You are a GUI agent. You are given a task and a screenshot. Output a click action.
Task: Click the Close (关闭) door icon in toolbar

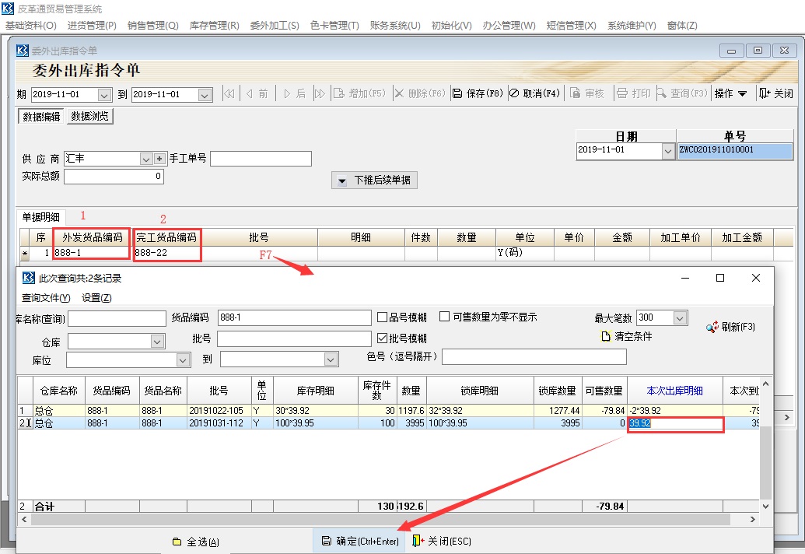pos(765,93)
